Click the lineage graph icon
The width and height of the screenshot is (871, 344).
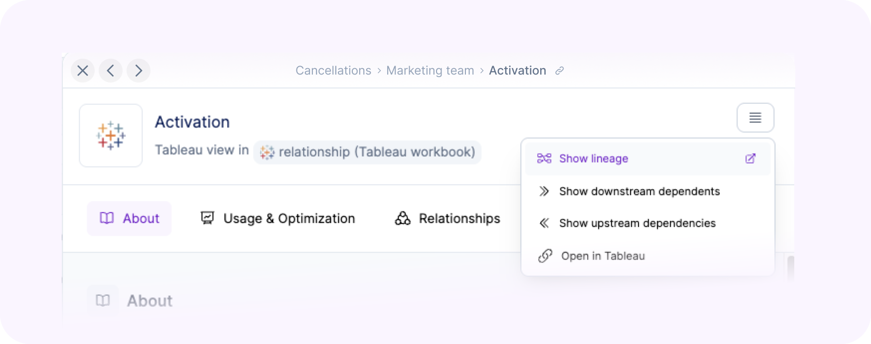click(x=544, y=159)
